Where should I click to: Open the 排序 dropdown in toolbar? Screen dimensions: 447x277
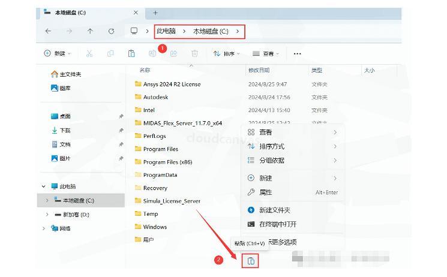pos(226,53)
